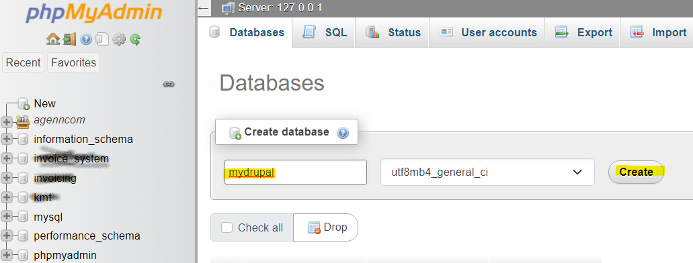Click the link chain icon in navigation panel

pos(169,84)
